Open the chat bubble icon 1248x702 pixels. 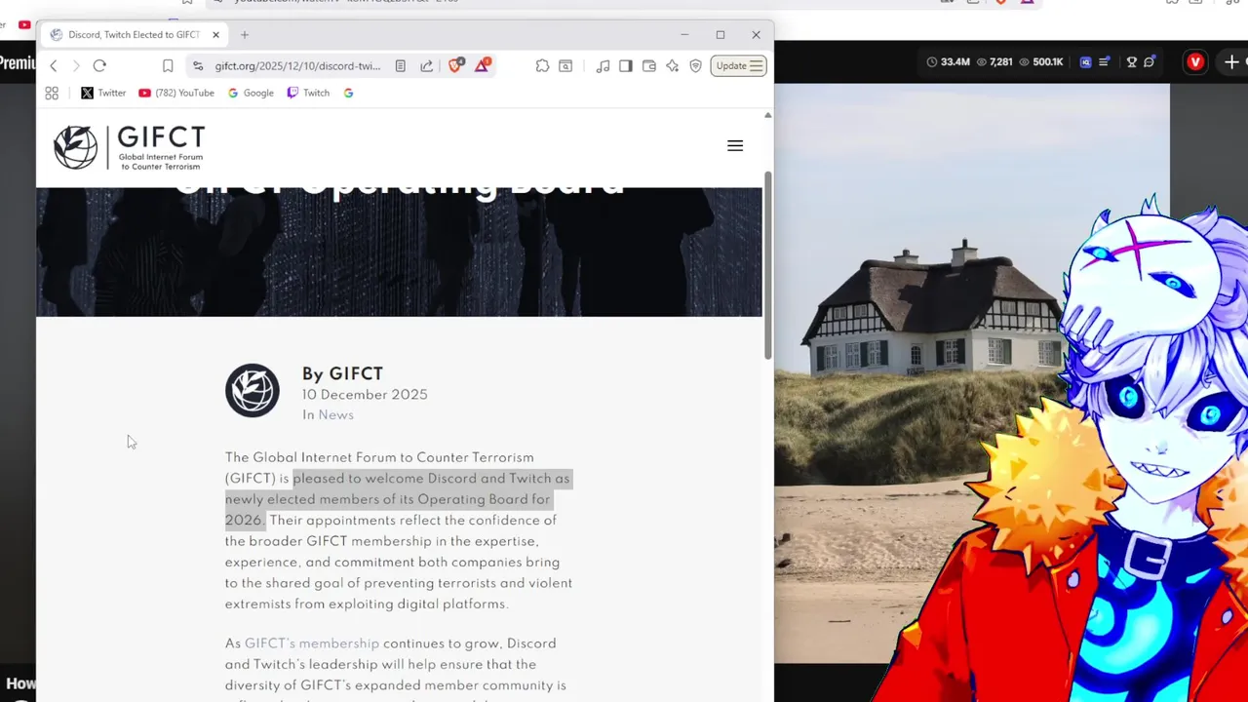pyautogui.click(x=1150, y=61)
